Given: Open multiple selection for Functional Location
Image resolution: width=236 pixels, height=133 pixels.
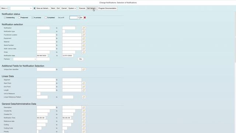Looking at the screenshot, I should (x=84, y=35).
